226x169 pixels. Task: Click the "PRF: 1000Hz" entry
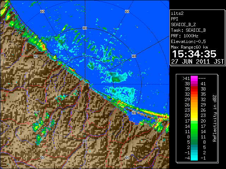185,36
